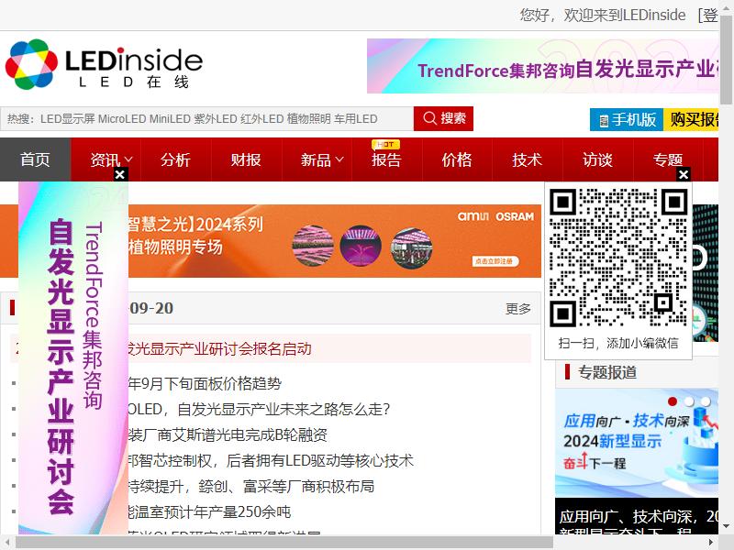Open the 分析 menu item
This screenshot has height=550, width=734.
(x=175, y=159)
